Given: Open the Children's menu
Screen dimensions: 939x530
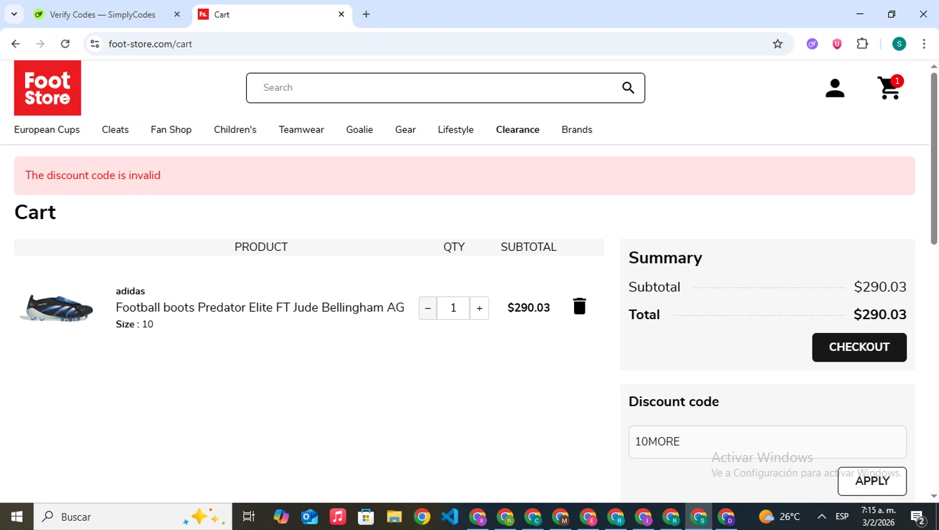Looking at the screenshot, I should click(x=235, y=130).
